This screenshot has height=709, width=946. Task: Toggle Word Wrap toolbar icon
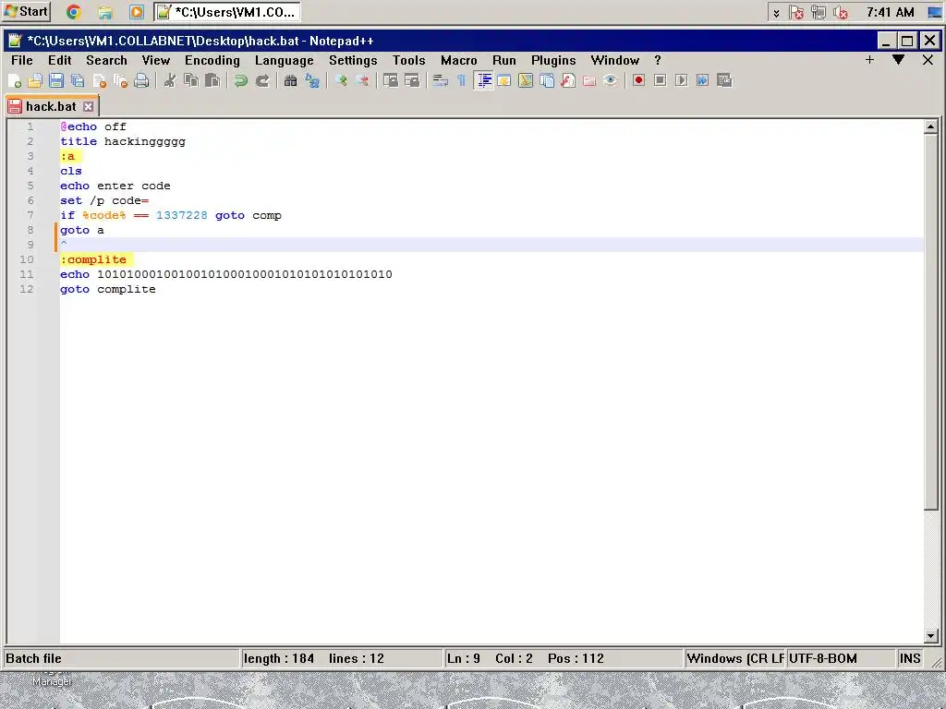tap(441, 81)
